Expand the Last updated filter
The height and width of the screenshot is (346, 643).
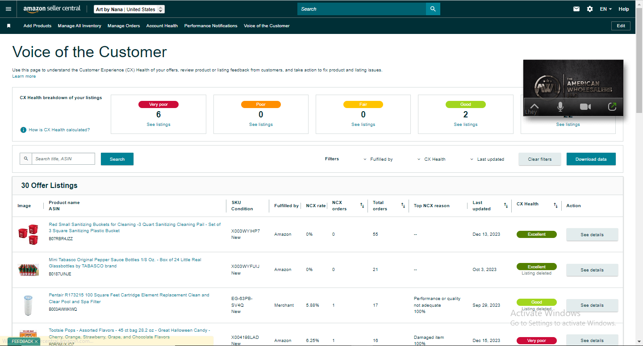487,159
